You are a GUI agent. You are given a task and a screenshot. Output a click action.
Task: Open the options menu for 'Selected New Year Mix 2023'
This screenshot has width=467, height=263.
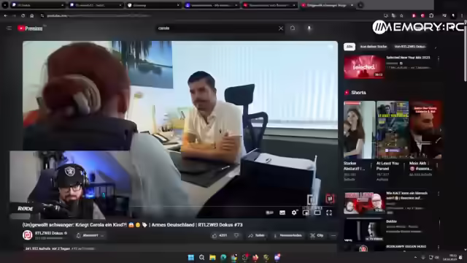439,58
